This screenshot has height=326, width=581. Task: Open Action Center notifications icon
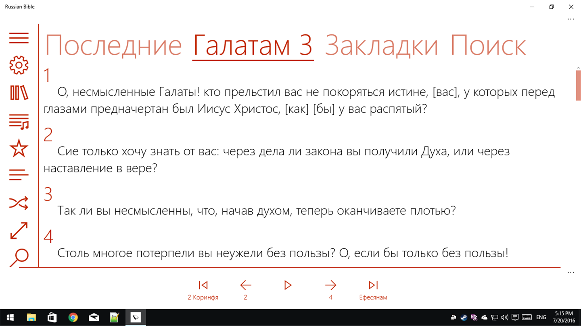515,318
